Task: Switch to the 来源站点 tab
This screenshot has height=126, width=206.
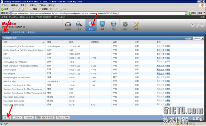Action: tap(31, 32)
